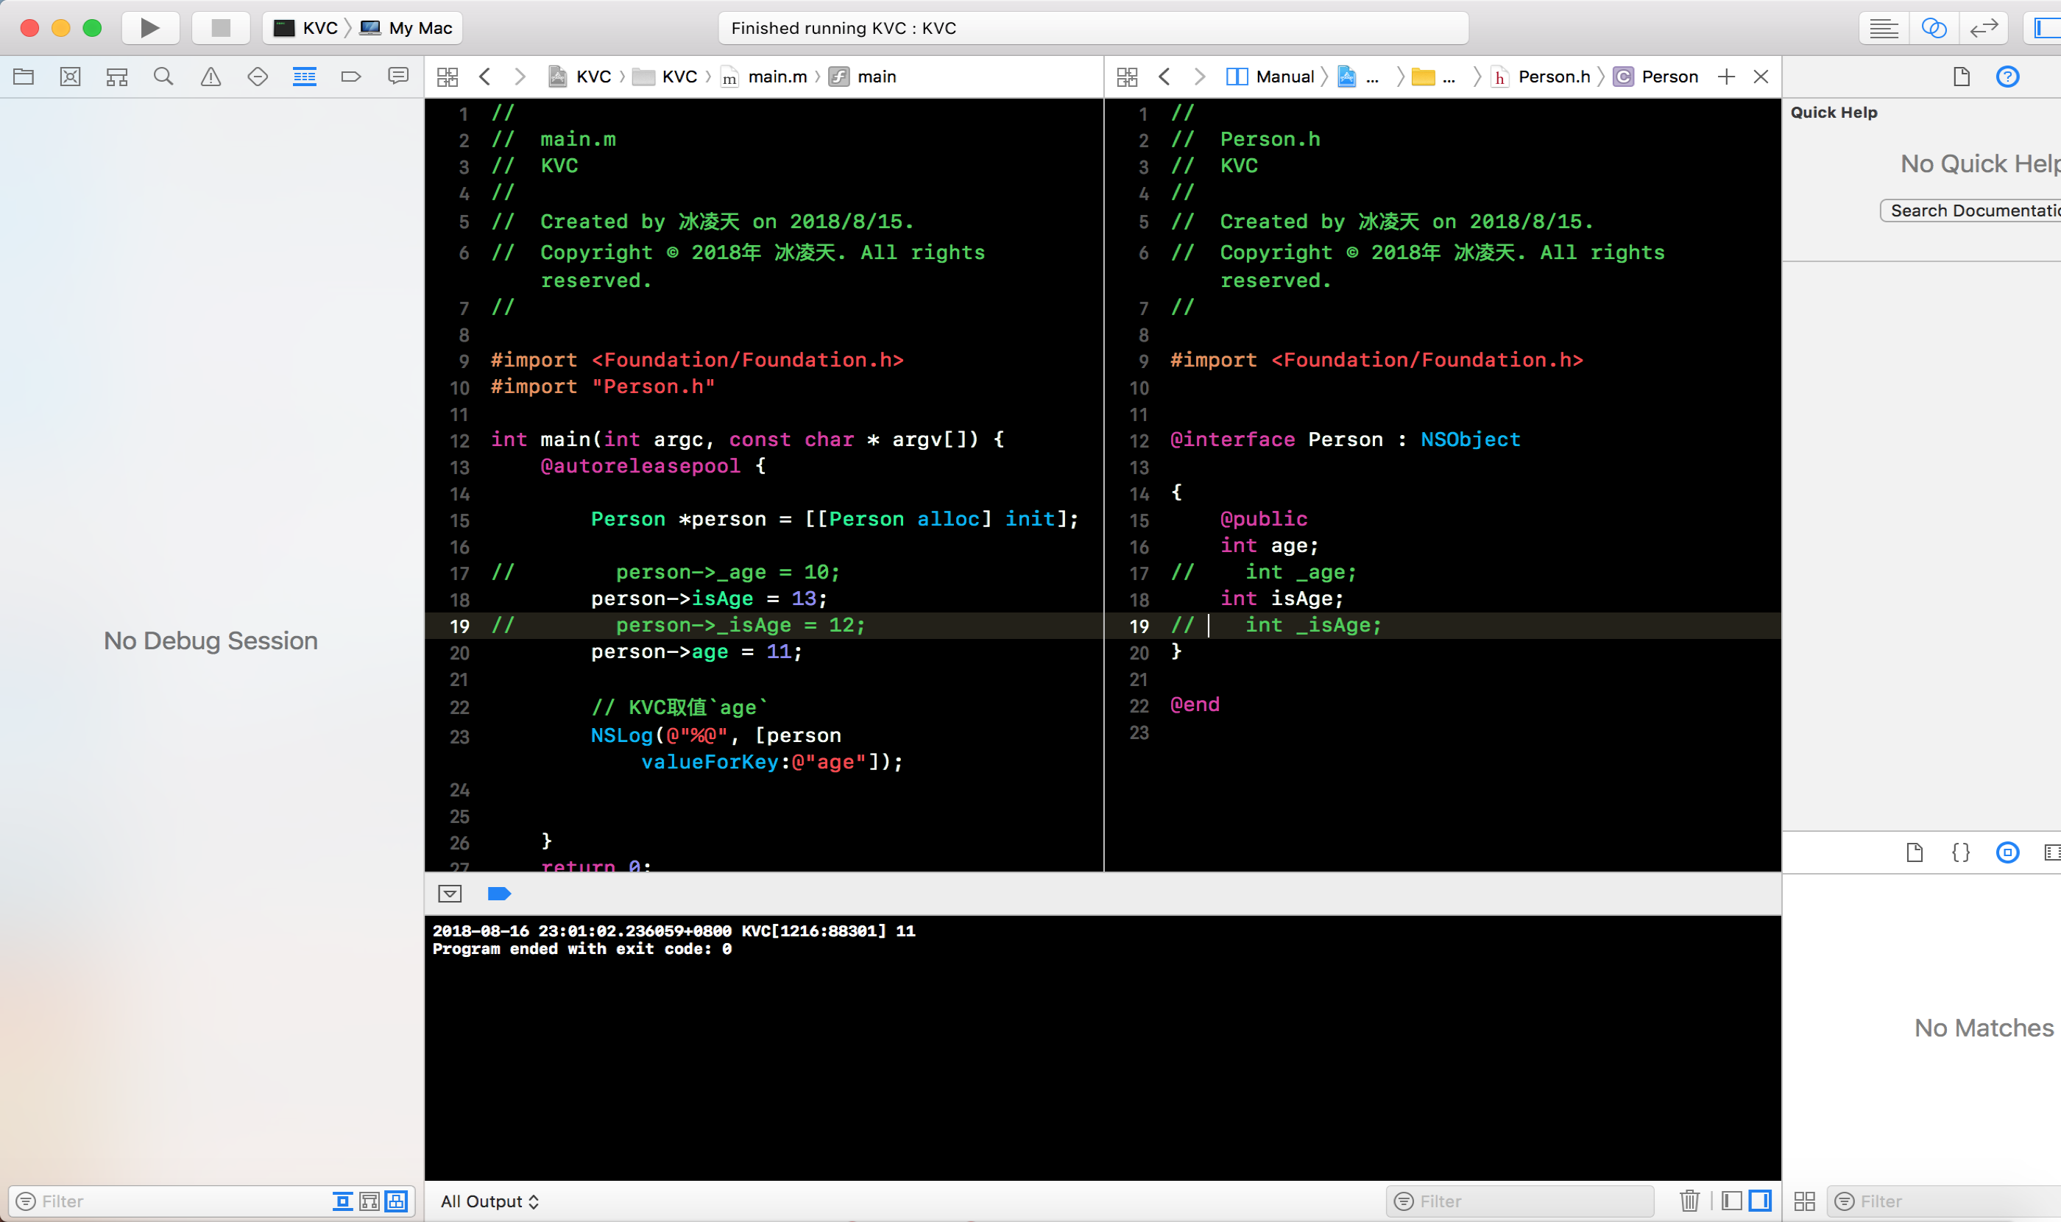Select the File inspector tab icon

click(x=1962, y=77)
